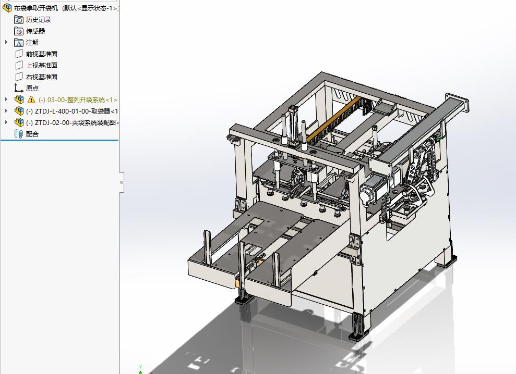Select the 配合 mates label

[32, 134]
